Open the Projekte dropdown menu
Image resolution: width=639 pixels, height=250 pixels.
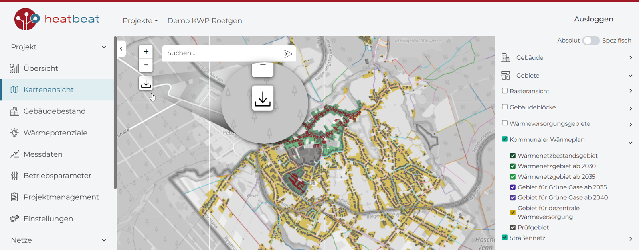coord(140,21)
